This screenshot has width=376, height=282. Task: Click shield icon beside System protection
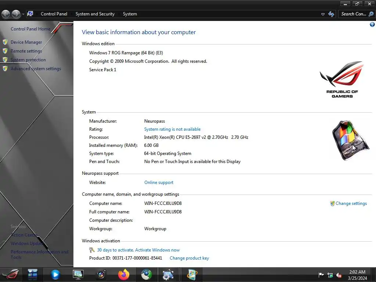pos(5,60)
